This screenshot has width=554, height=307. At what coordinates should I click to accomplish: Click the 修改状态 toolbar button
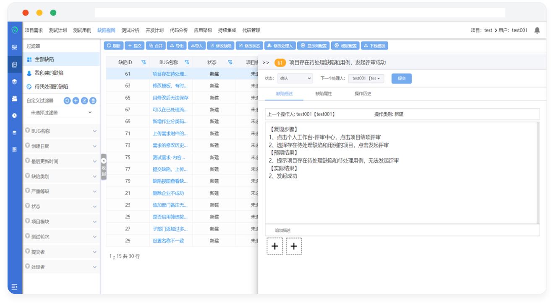coord(249,46)
